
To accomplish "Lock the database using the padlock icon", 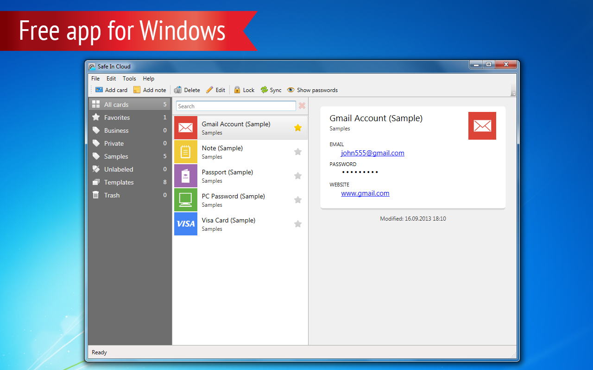I will click(237, 90).
